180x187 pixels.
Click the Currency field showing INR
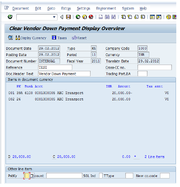[x=143, y=55]
